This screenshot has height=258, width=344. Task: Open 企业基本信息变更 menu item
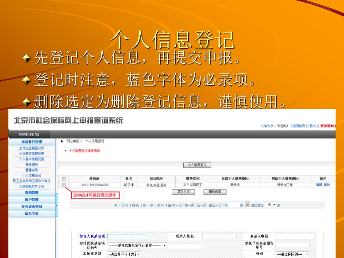coord(32,154)
